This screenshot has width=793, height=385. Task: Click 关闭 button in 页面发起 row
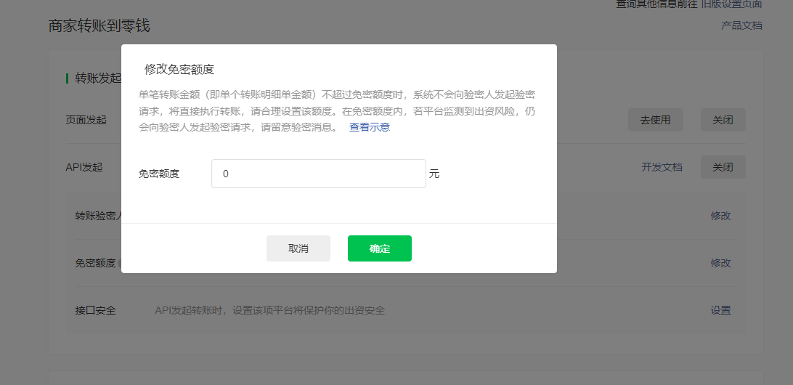coord(723,120)
